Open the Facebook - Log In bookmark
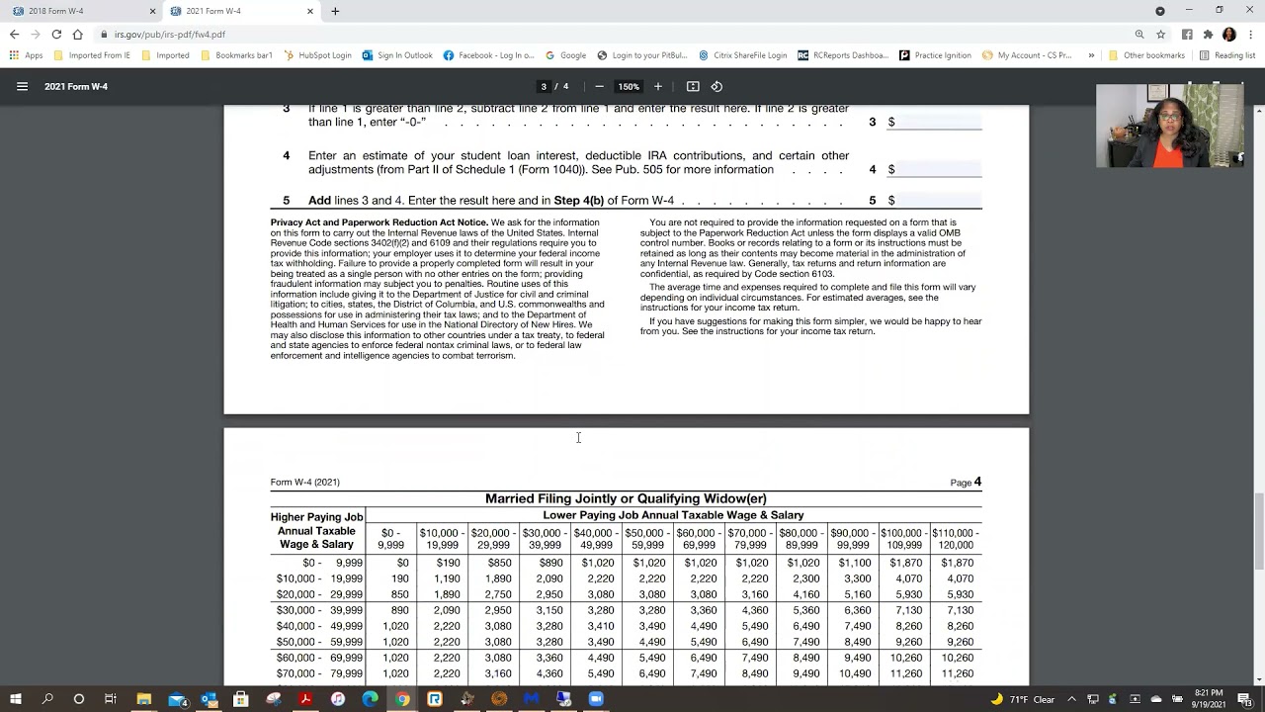Viewport: 1265px width, 712px height. [489, 55]
